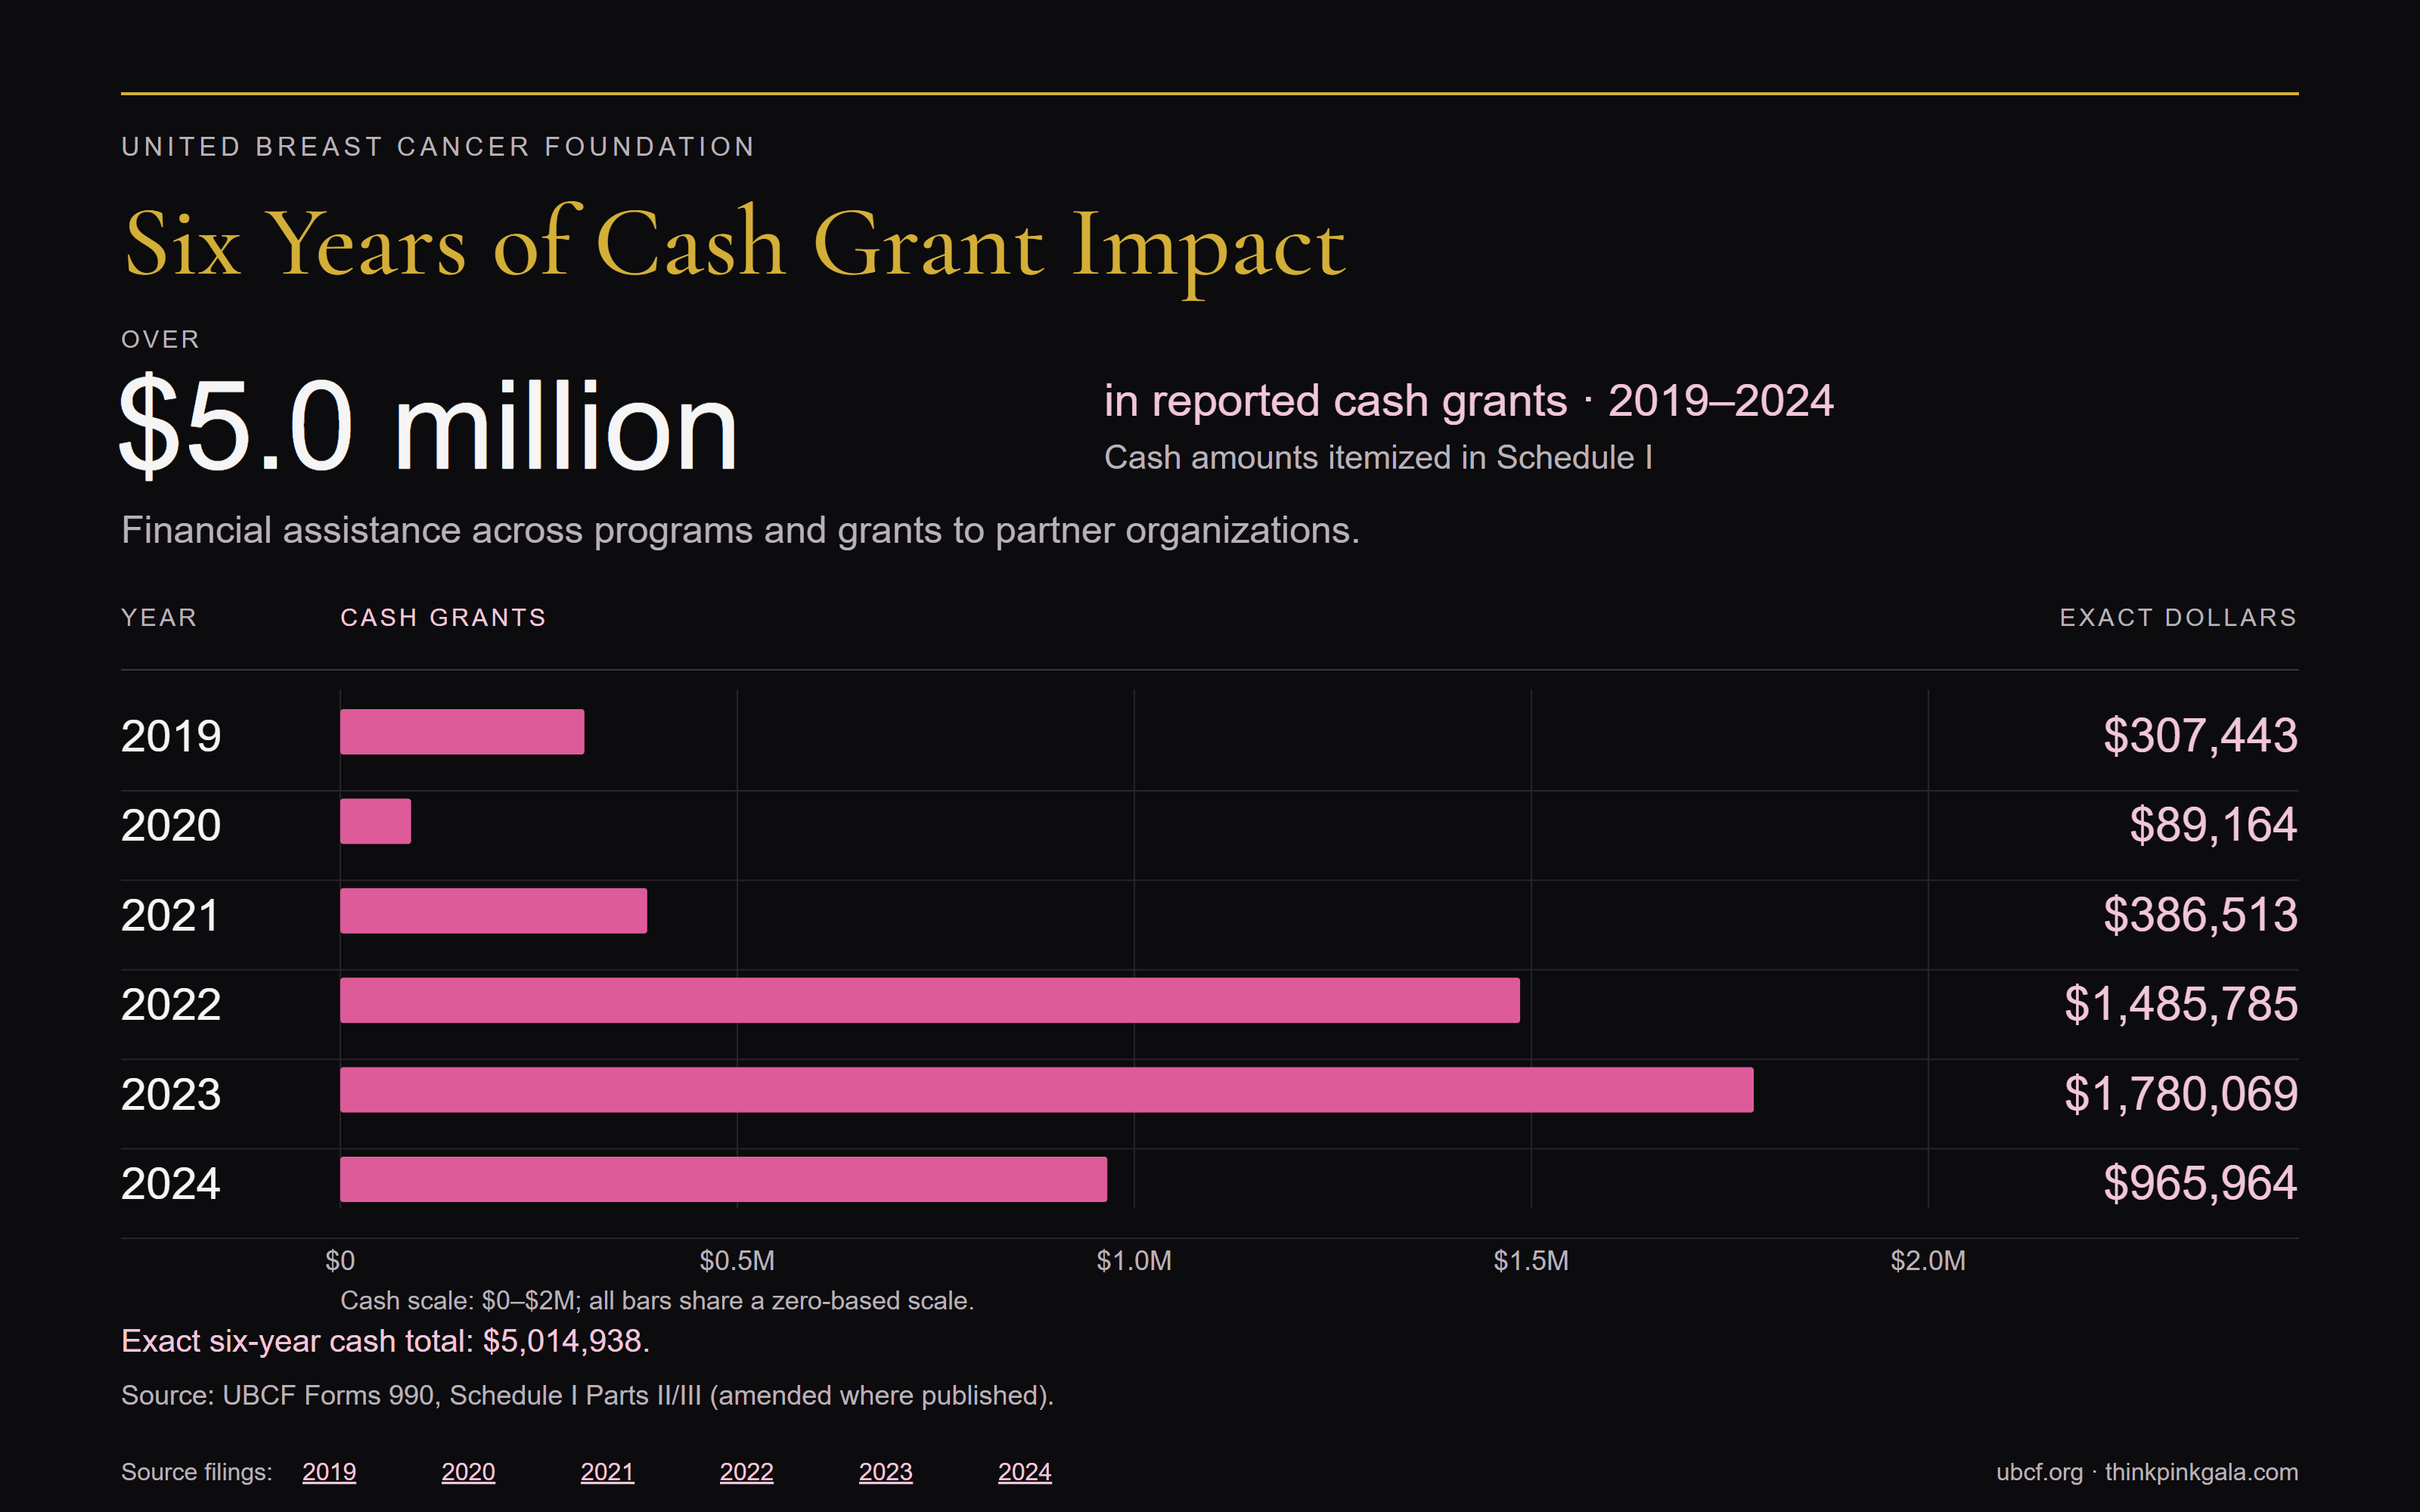
Task: Click the CASH GRANTS column header
Action: coord(443,618)
